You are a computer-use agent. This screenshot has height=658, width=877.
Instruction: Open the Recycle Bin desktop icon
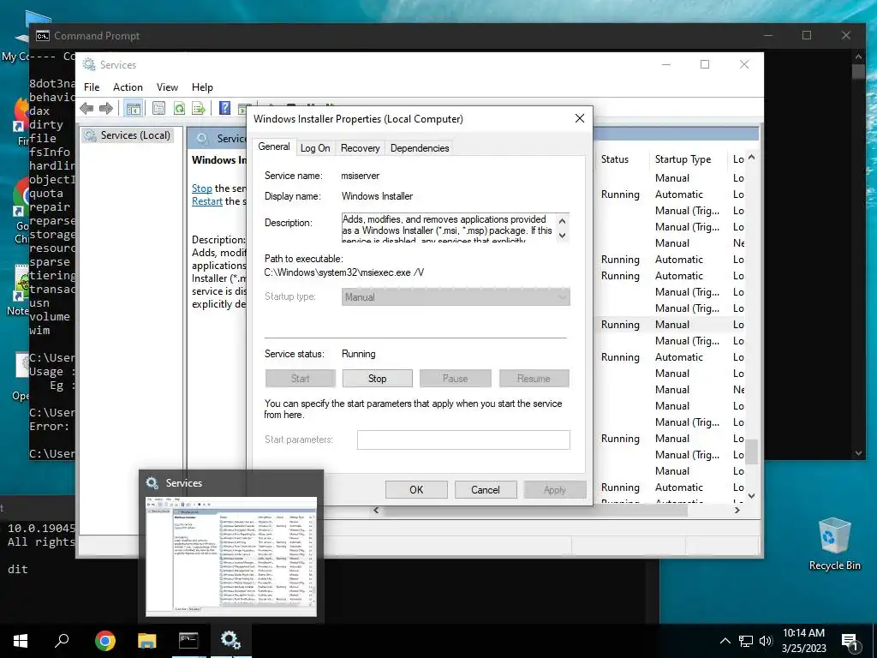[x=834, y=543]
